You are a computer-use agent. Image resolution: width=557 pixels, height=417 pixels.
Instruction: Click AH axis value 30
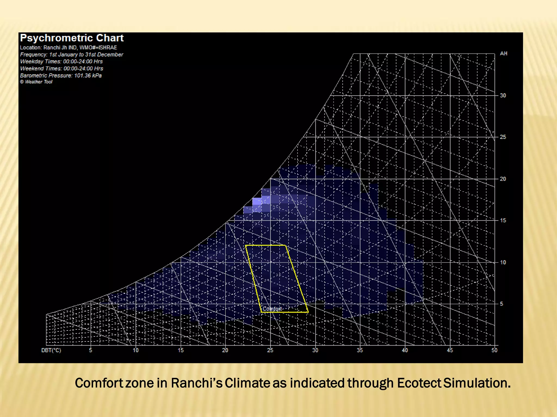pyautogui.click(x=503, y=96)
